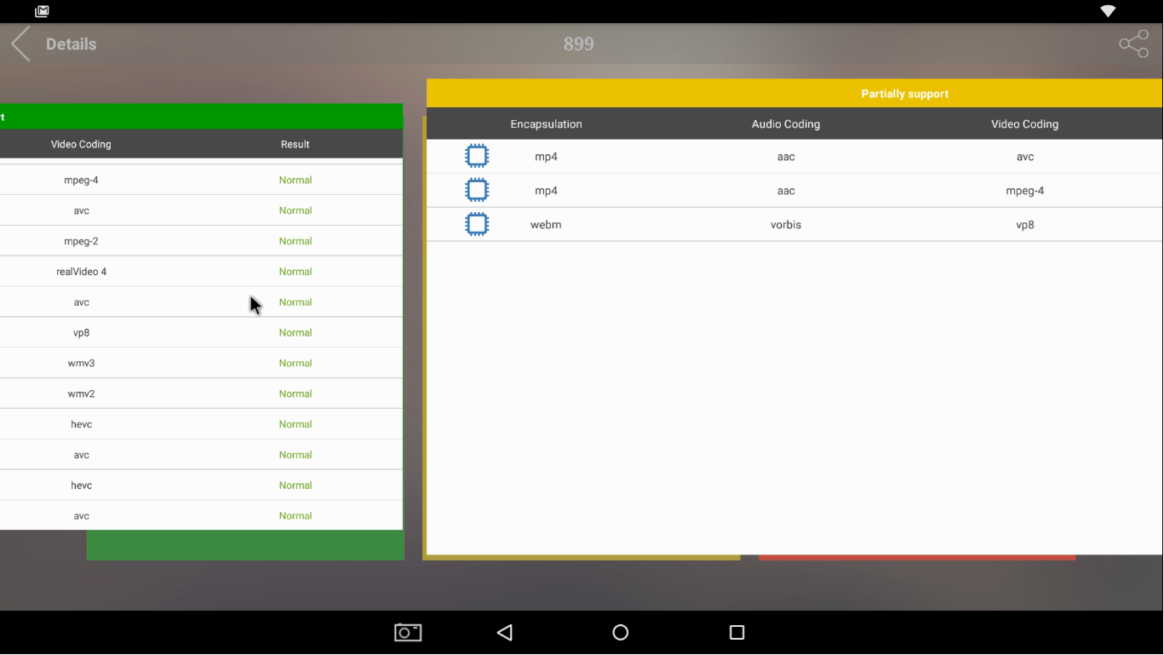Viewport: 1164px width, 655px height.
Task: Tap the share icon
Action: pyautogui.click(x=1133, y=44)
